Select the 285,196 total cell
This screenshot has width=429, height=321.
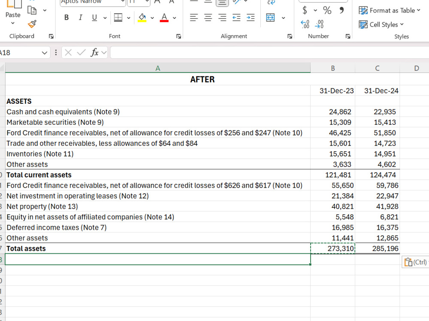pos(377,249)
